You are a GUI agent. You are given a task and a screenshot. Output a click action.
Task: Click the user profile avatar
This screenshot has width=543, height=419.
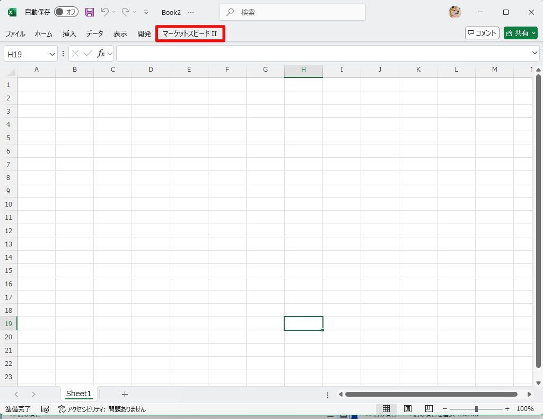tap(454, 12)
